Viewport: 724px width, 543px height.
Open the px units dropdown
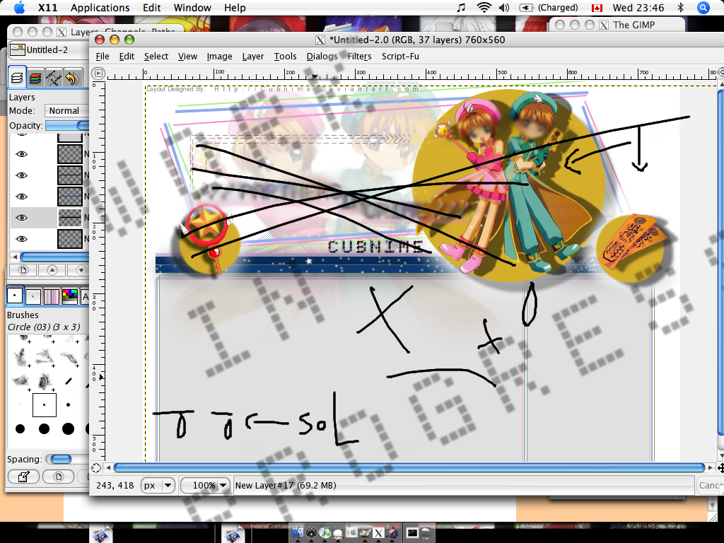coord(158,485)
